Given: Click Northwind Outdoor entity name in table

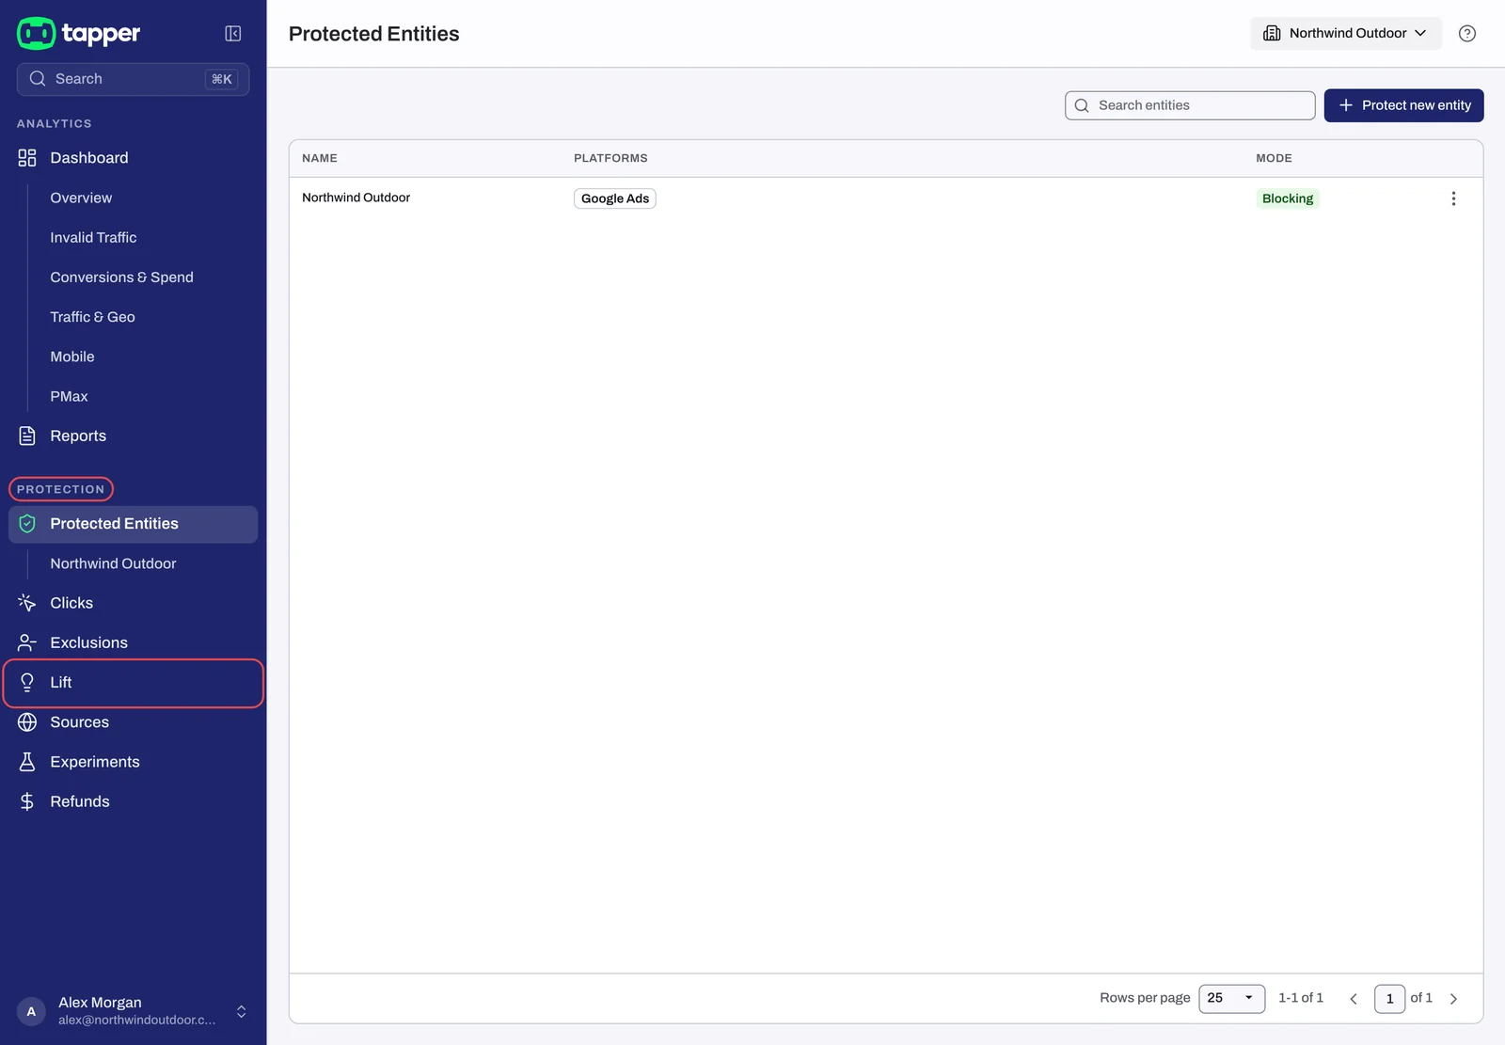Looking at the screenshot, I should 356,198.
